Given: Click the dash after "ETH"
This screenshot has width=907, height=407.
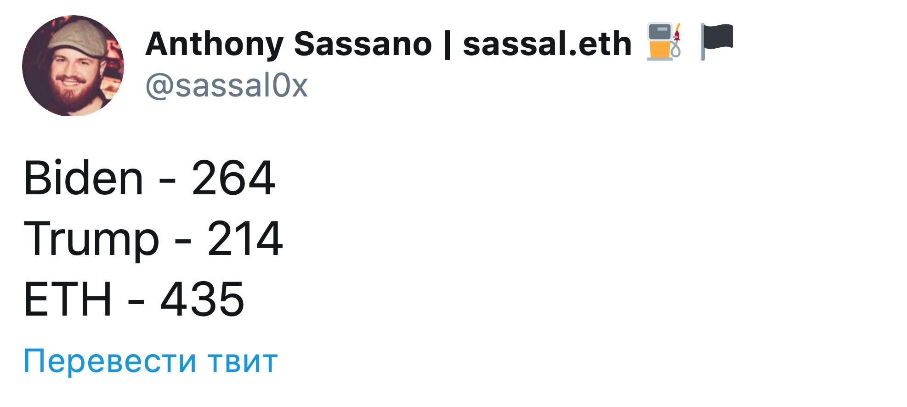Looking at the screenshot, I should tap(136, 301).
